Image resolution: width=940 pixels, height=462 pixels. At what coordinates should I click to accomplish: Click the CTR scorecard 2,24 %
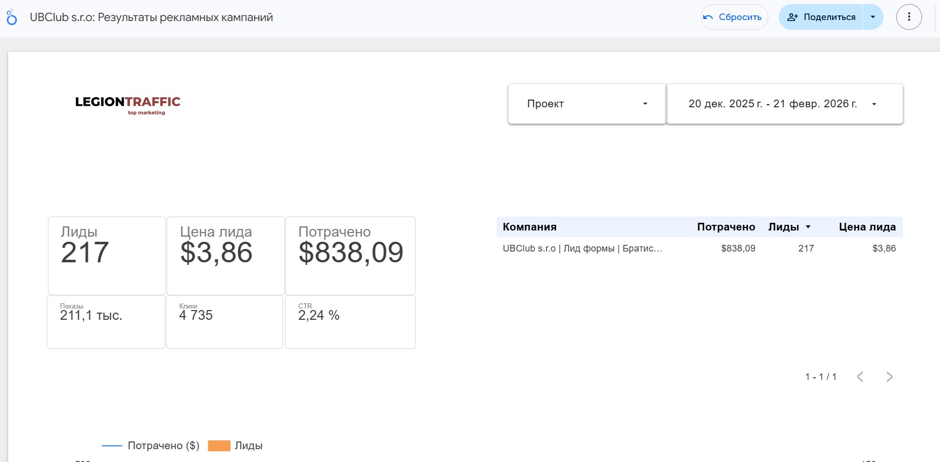pos(350,322)
